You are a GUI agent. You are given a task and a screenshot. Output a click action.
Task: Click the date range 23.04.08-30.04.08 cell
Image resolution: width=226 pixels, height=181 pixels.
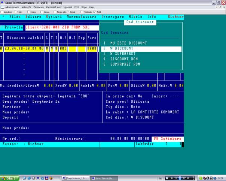coord(24,49)
